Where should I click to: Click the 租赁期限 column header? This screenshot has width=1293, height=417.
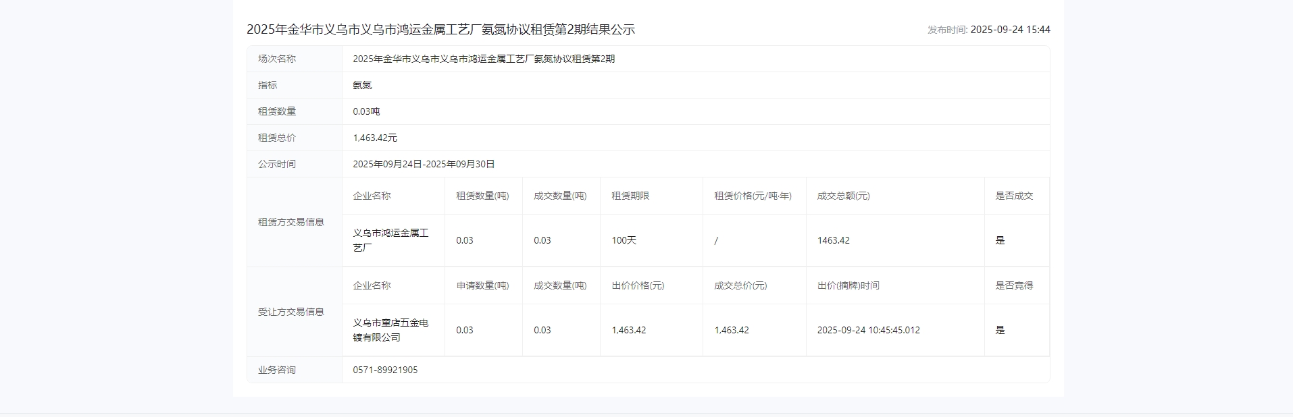(630, 196)
